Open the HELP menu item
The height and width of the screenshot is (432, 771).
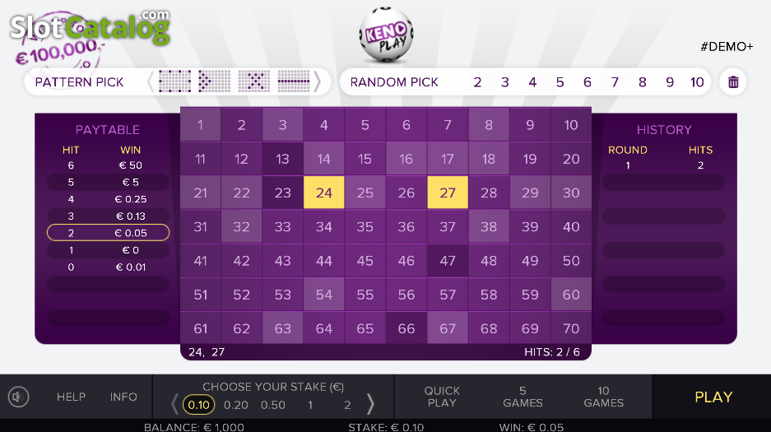[x=72, y=397]
